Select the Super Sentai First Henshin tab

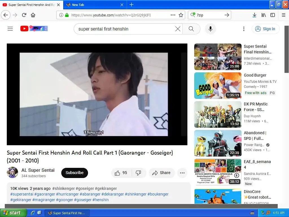[32, 5]
